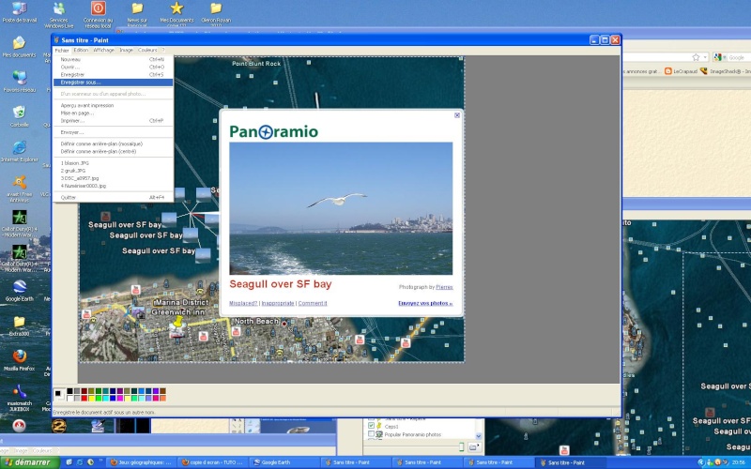This screenshot has width=751, height=469.
Task: Open the Edition menu
Action: [x=81, y=51]
